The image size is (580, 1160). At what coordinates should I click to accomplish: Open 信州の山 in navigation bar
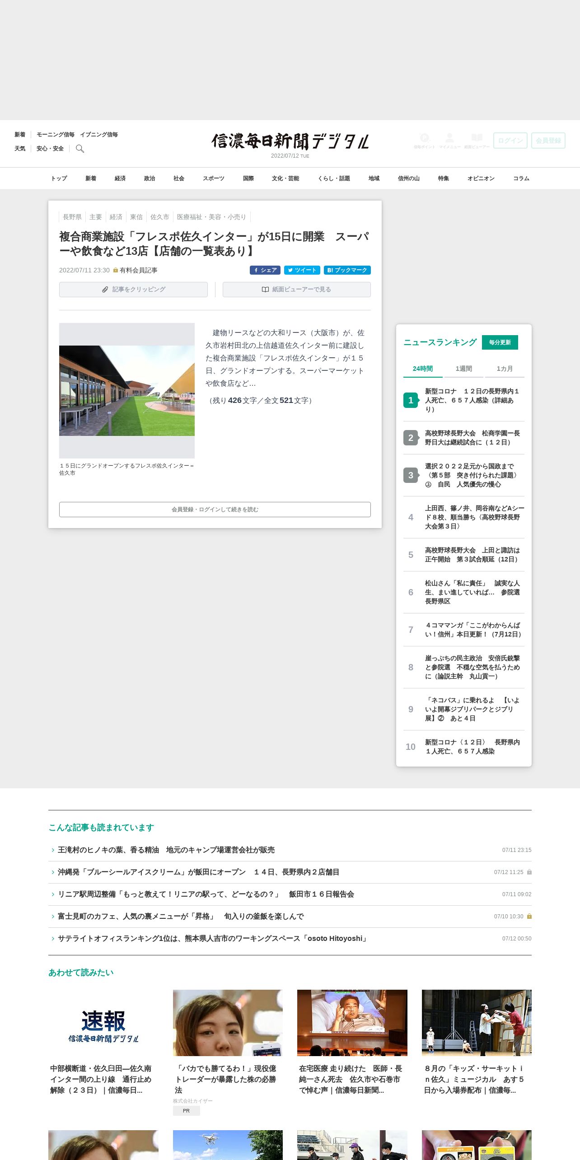(x=409, y=178)
